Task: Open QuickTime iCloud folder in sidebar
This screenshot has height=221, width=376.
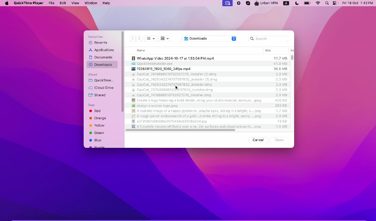Action: 102,80
